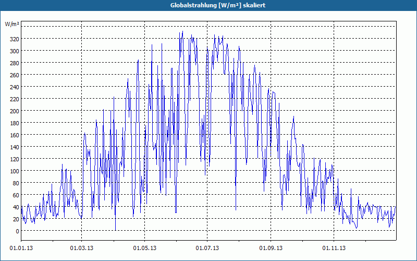Click the y-axis label 100
Viewport: 417px width, 261px height.
coord(15,171)
